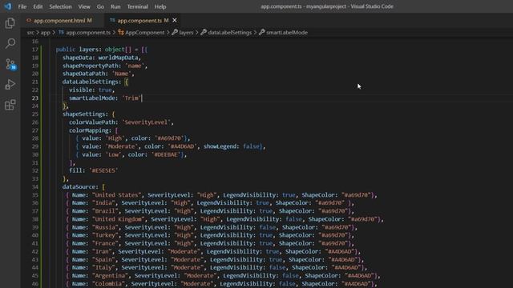The image size is (513, 288).
Task: Open the Help menu
Action: pyautogui.click(x=160, y=6)
